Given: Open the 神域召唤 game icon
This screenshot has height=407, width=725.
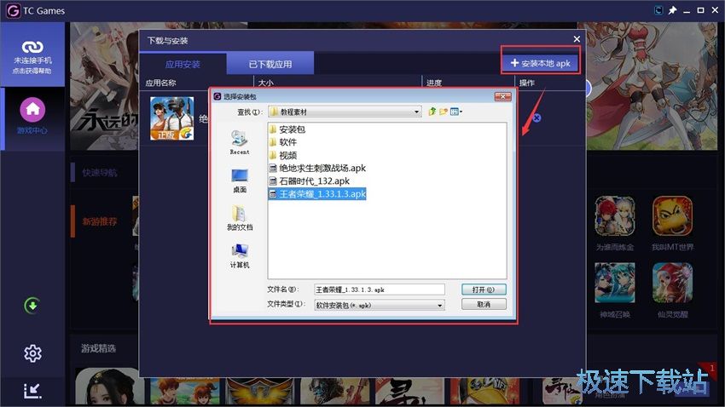Looking at the screenshot, I should pos(614,283).
